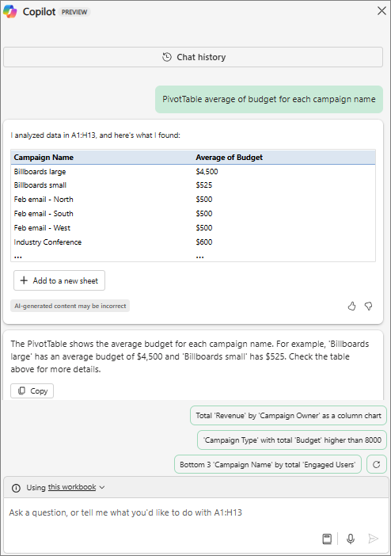The image size is (391, 556).
Task: Select Feb email - North cell
Action: 44,200
